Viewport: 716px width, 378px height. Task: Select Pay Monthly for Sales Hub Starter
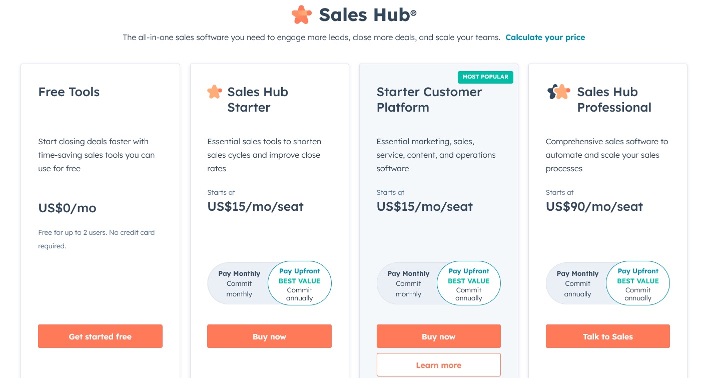pyautogui.click(x=239, y=283)
